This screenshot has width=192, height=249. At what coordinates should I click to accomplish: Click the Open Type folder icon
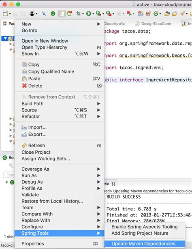coord(167,13)
